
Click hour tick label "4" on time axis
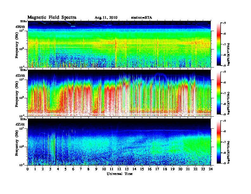click(x=58, y=169)
